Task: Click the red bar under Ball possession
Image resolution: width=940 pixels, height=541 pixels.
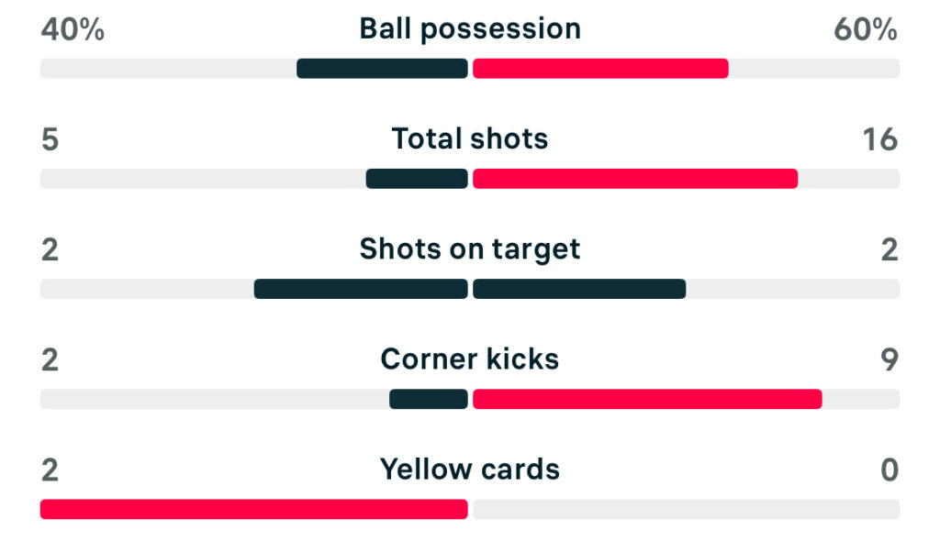Action: pos(600,69)
